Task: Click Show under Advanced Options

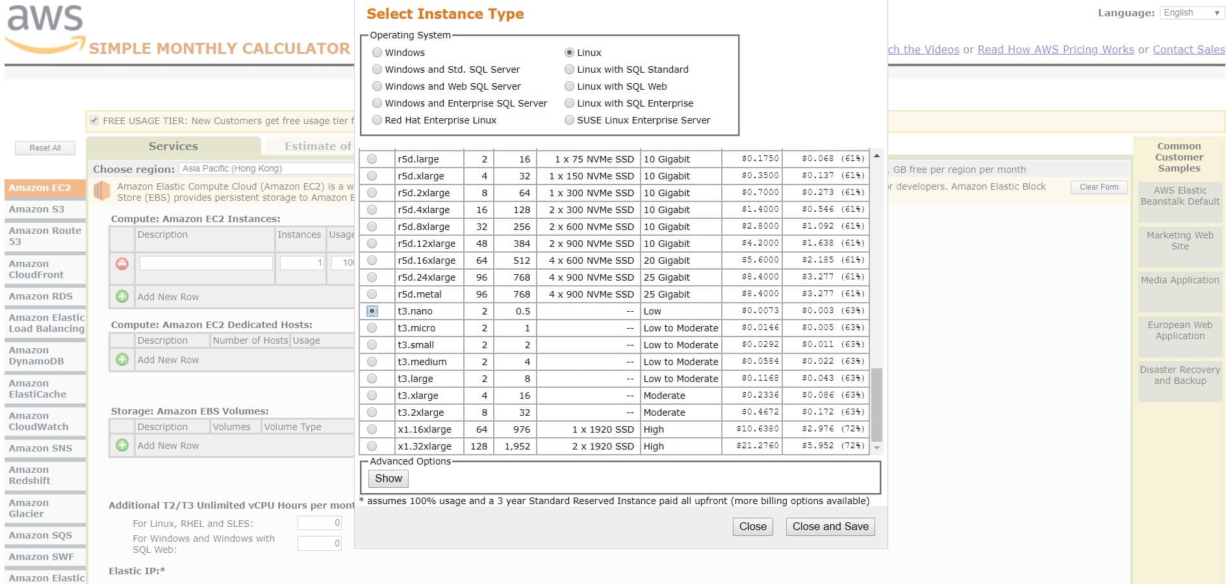Action: point(389,479)
